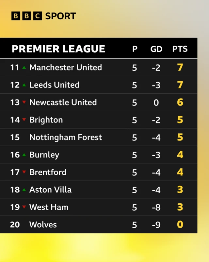The height and width of the screenshot is (262, 209).
Task: Click the green up arrow beside Leeds United
Action: [24, 85]
